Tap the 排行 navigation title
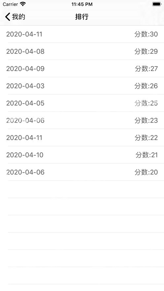The image size is (164, 291). tap(82, 17)
